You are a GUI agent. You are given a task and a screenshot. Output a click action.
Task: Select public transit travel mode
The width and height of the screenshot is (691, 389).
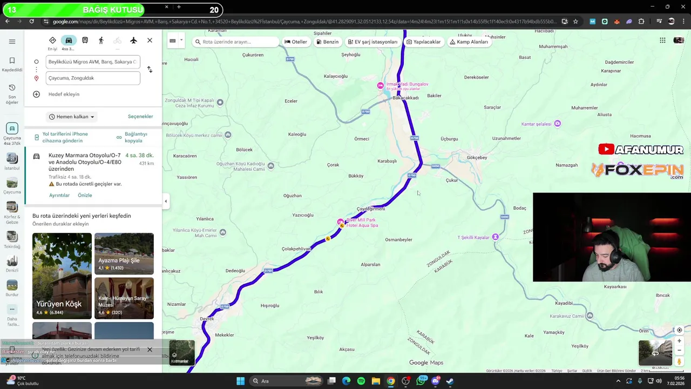coord(85,41)
